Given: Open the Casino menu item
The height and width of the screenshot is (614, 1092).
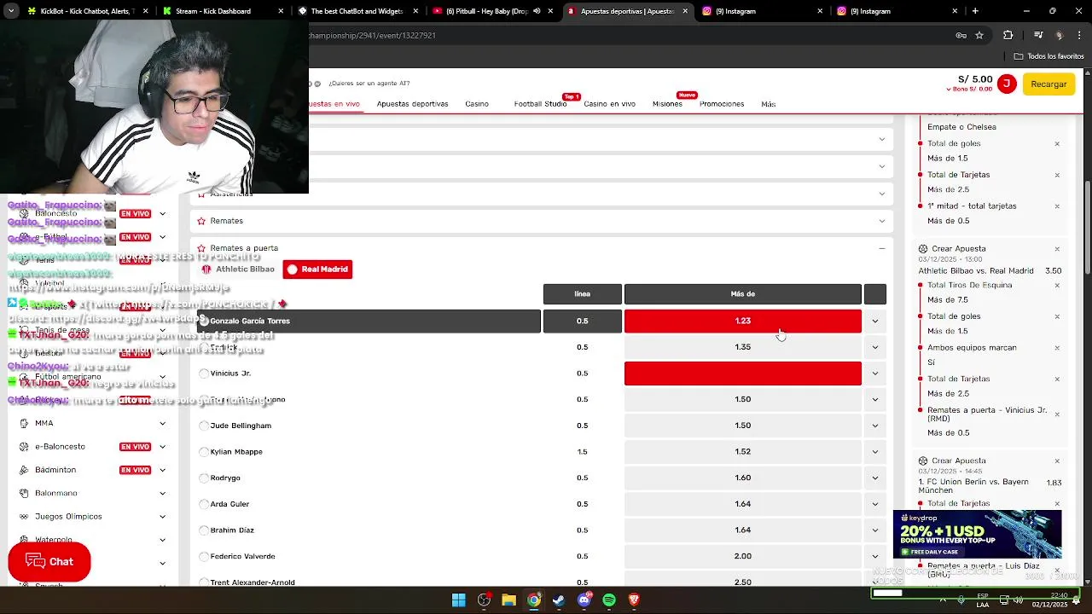Looking at the screenshot, I should click(x=477, y=104).
